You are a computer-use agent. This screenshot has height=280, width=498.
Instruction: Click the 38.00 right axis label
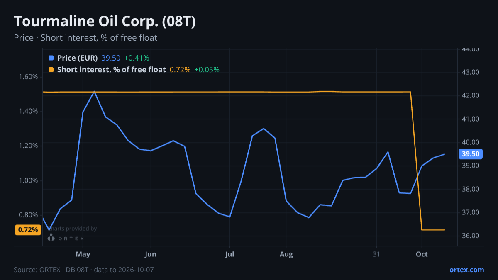pyautogui.click(x=471, y=189)
